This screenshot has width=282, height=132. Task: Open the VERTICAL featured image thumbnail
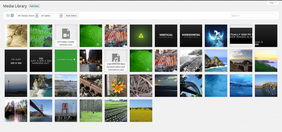click(x=166, y=36)
